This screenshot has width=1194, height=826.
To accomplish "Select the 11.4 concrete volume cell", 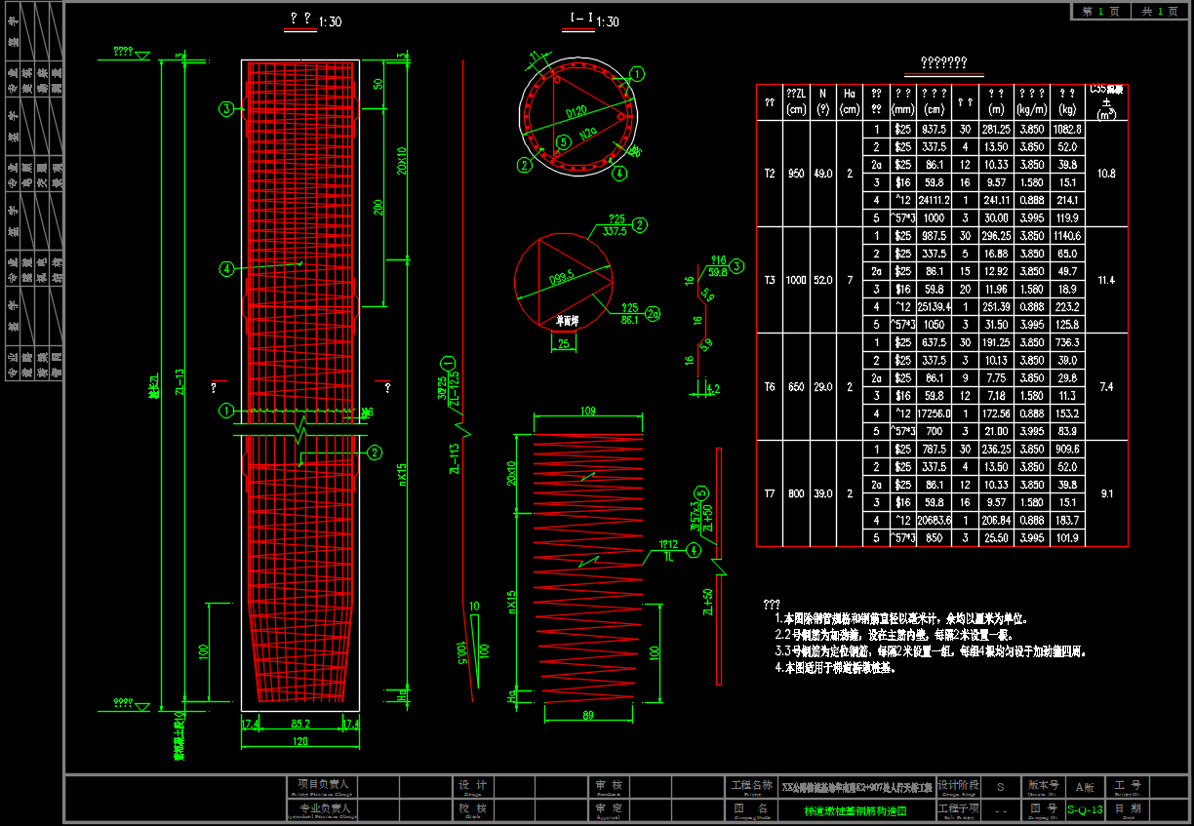I will tap(1106, 280).
